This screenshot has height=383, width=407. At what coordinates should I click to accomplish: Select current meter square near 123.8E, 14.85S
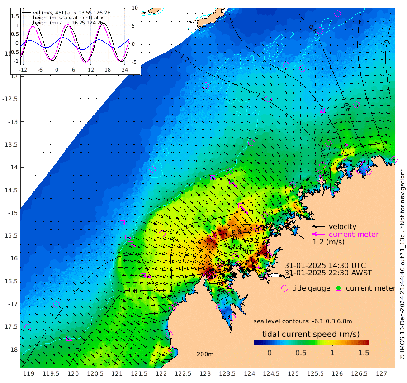[x=241, y=206]
